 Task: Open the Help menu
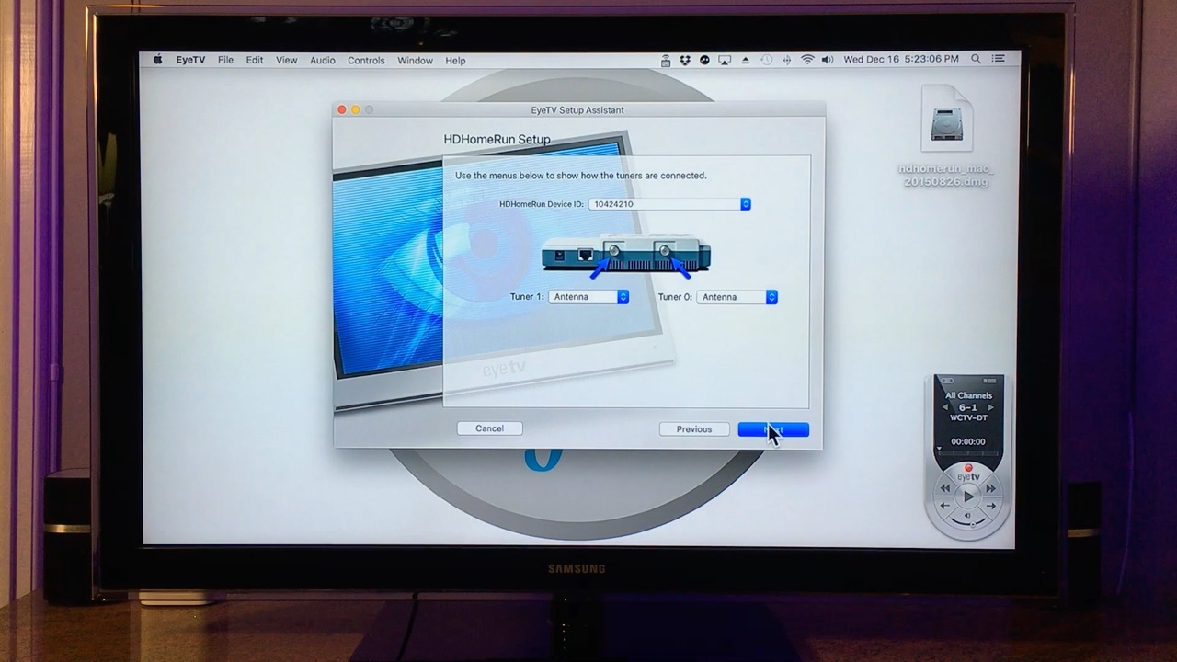(455, 60)
